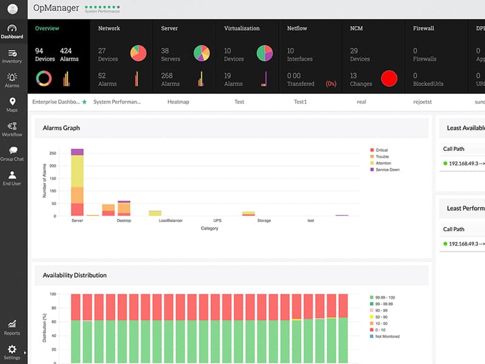Click the red NCM Changes circle
This screenshot has height=364, width=485.
coord(389,79)
